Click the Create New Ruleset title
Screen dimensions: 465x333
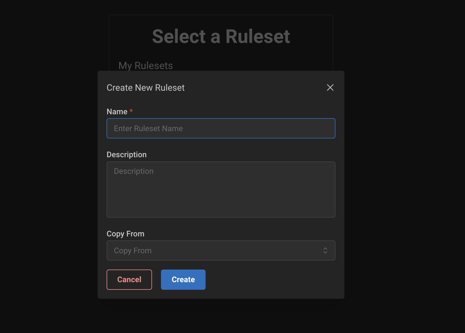point(146,88)
